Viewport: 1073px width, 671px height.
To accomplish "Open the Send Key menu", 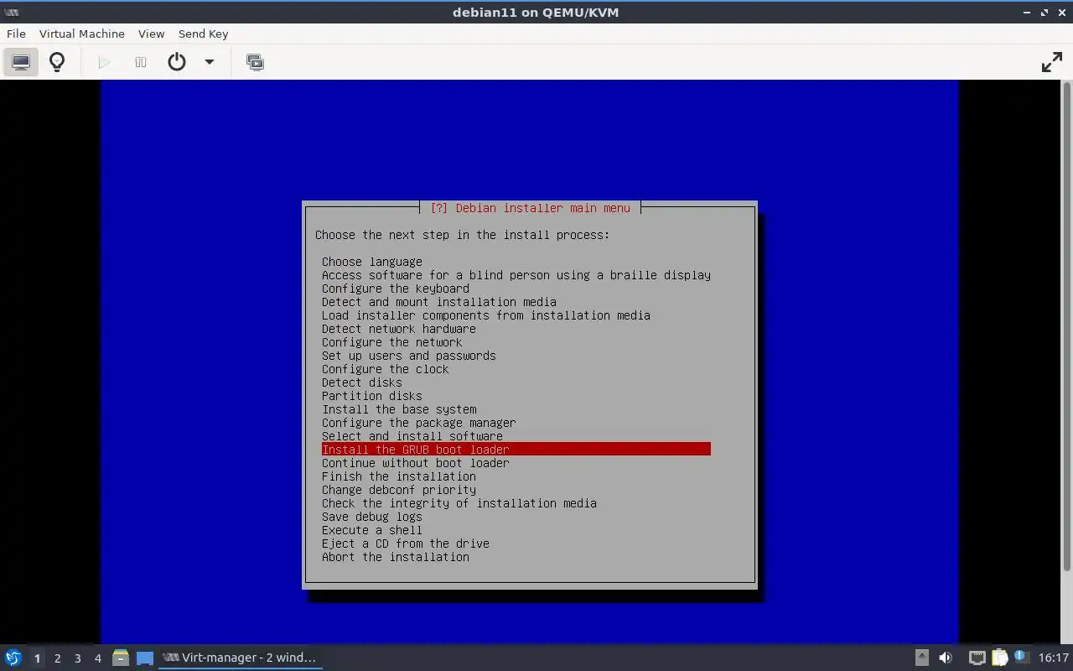I will pos(203,34).
